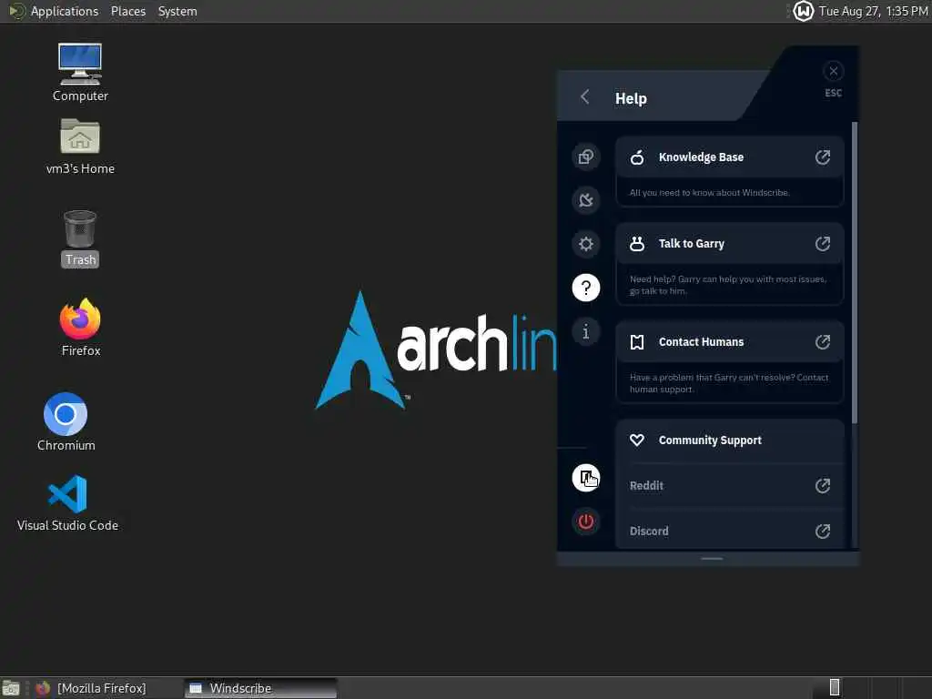Click the Knowledge Base apple icon
The width and height of the screenshot is (932, 699).
tap(636, 157)
